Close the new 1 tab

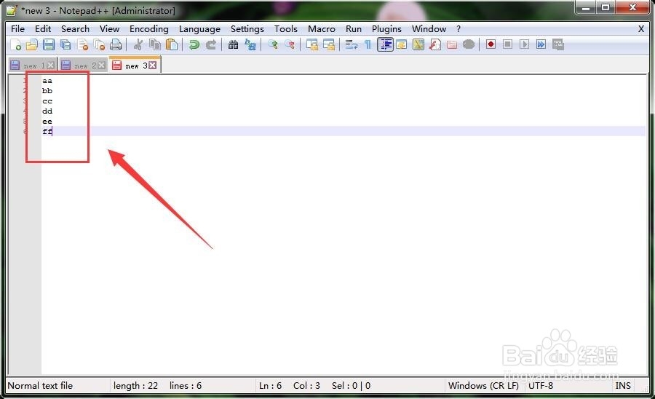50,66
